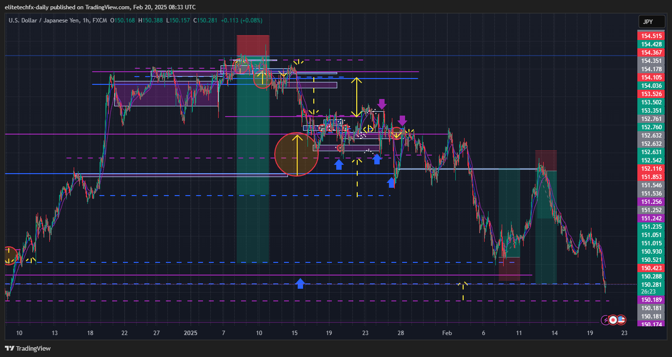Click the 154.178 price label
The height and width of the screenshot is (357, 672).
(652, 69)
